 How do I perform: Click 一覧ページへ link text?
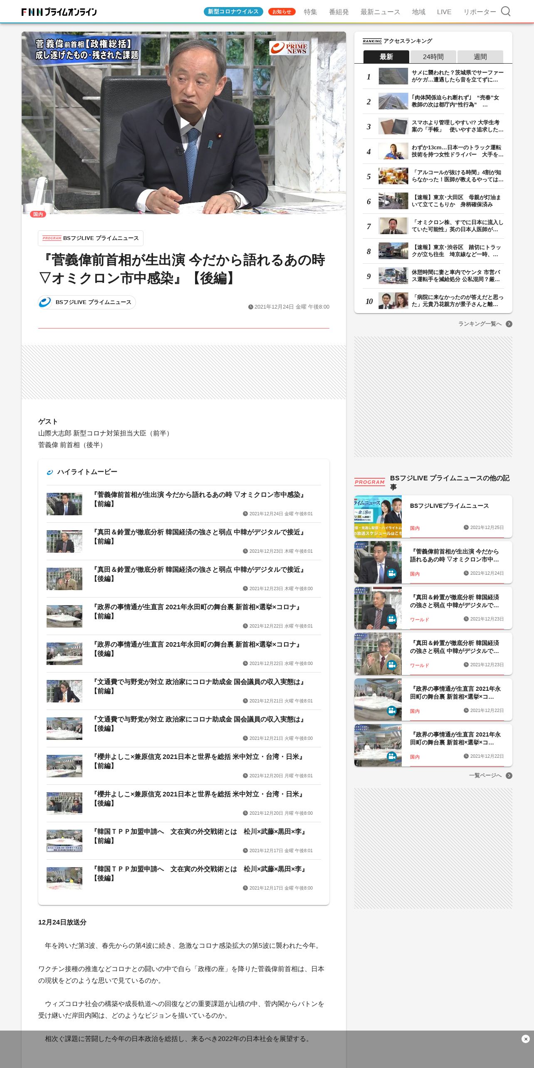point(485,776)
